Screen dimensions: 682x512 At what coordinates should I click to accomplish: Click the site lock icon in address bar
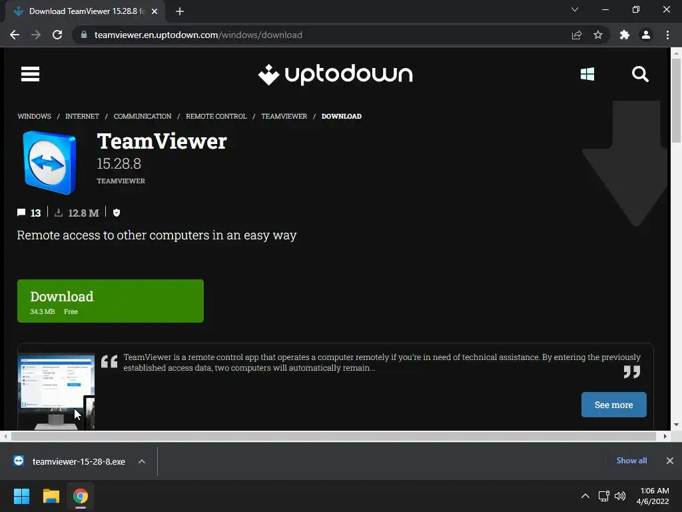(84, 35)
